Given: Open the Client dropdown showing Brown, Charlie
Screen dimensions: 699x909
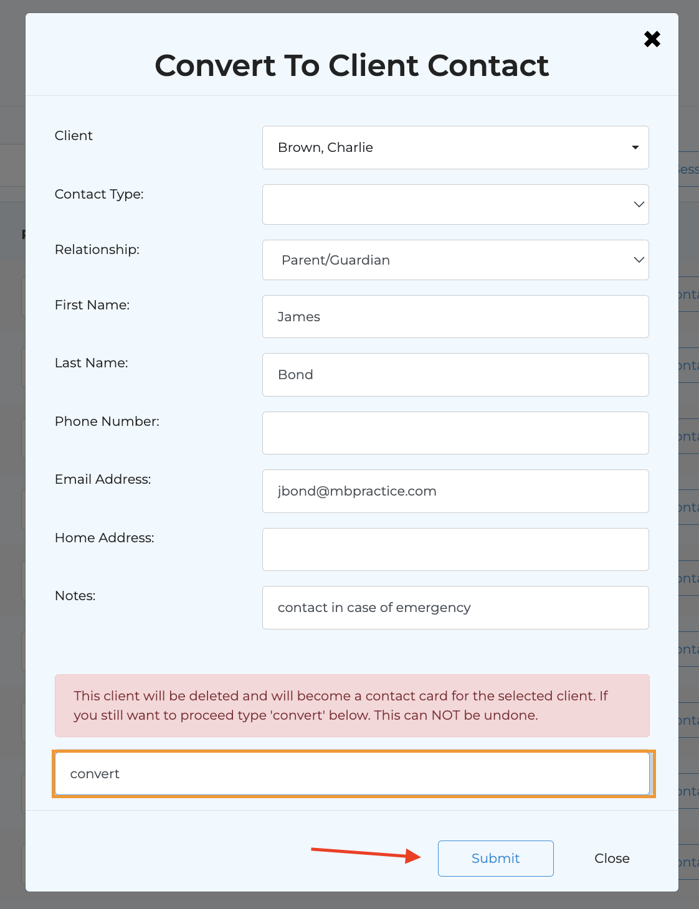Looking at the screenshot, I should (x=455, y=148).
